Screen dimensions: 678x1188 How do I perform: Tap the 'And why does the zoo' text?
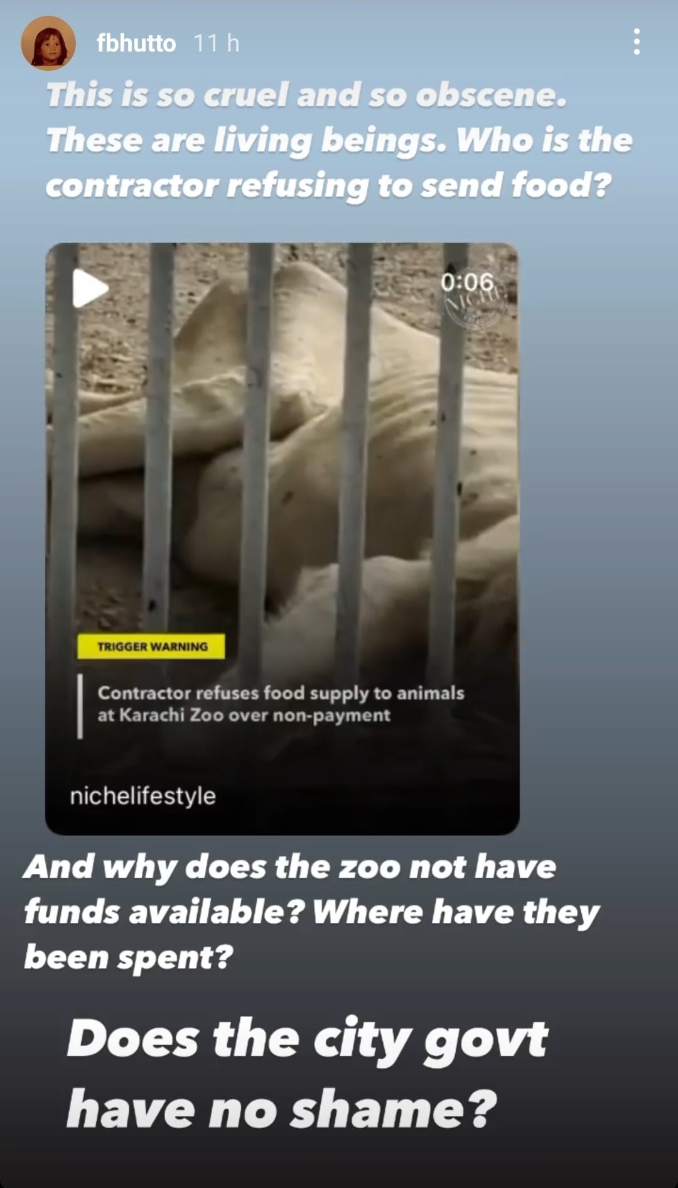click(290, 868)
